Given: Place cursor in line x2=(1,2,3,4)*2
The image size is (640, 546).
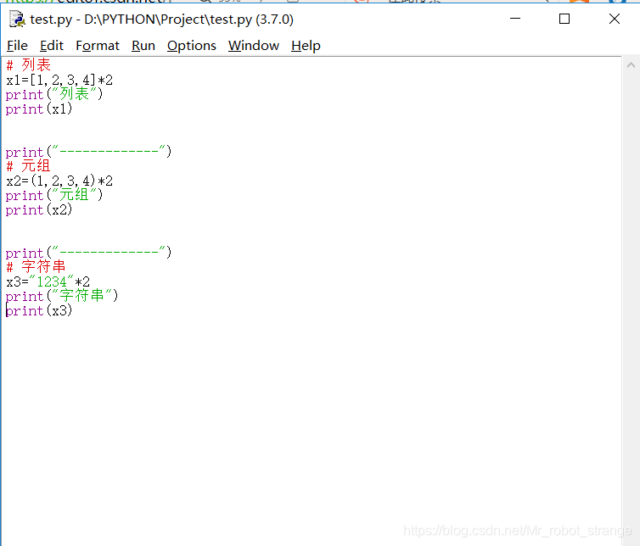Looking at the screenshot, I should pos(59,181).
